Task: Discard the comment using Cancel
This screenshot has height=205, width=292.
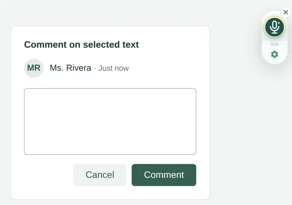Action: point(100,175)
